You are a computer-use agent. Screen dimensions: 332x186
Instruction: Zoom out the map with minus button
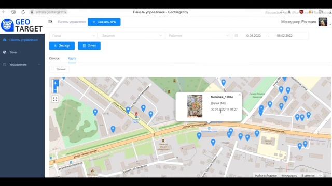[55, 90]
